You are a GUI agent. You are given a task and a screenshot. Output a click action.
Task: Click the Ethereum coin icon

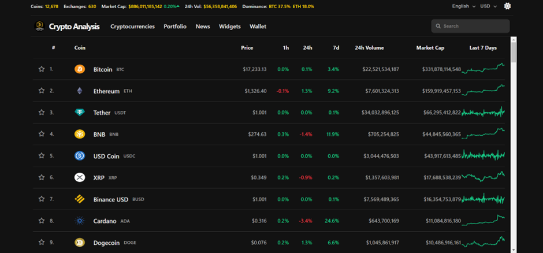click(80, 91)
